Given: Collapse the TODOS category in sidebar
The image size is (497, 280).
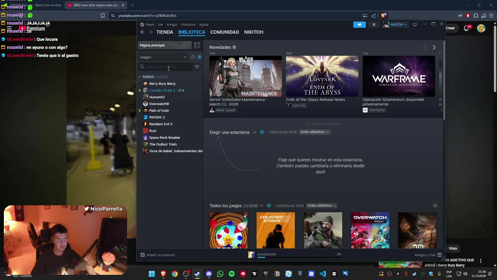Looking at the screenshot, I should tap(140, 77).
